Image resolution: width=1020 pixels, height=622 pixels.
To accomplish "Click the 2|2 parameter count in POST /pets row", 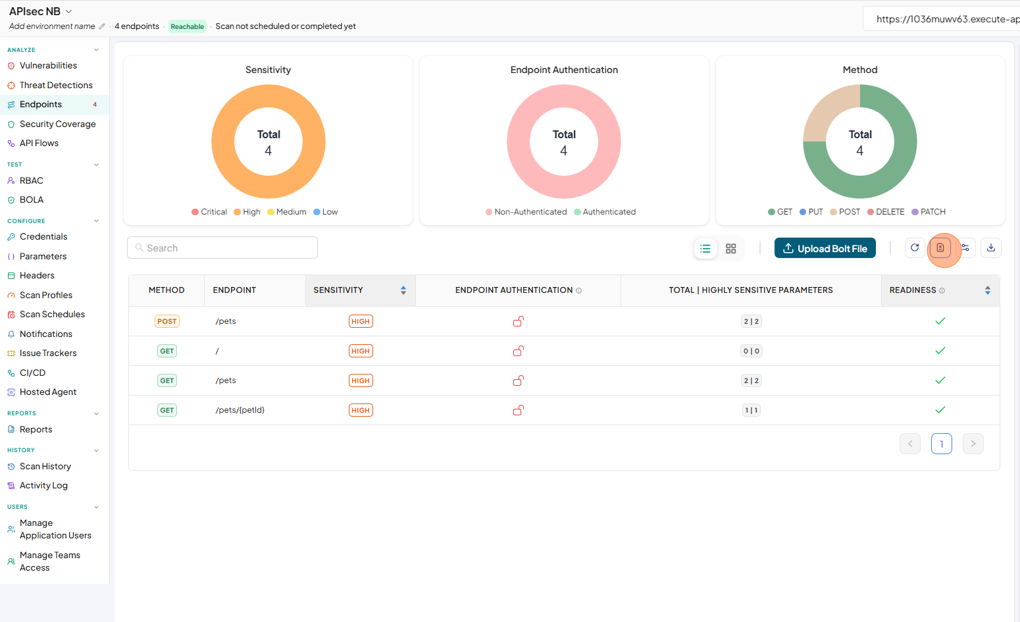I will click(752, 321).
